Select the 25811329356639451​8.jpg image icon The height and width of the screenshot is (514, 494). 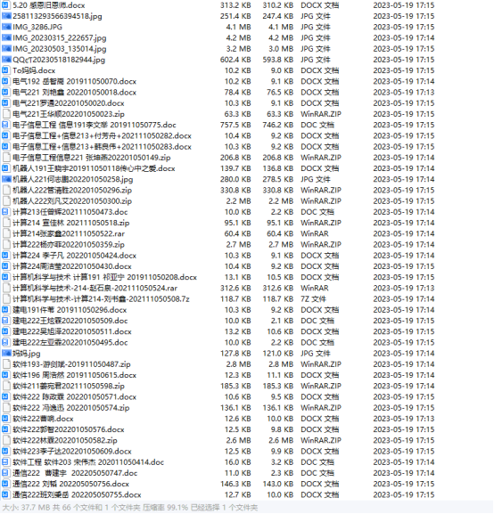coord(6,16)
